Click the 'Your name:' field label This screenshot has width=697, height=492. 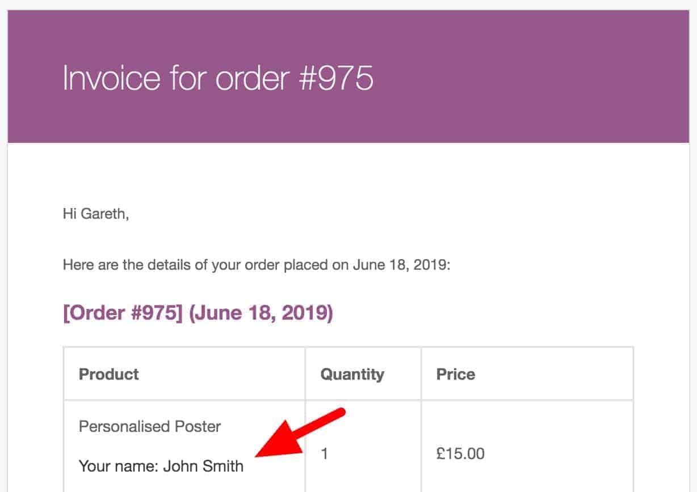coord(119,466)
